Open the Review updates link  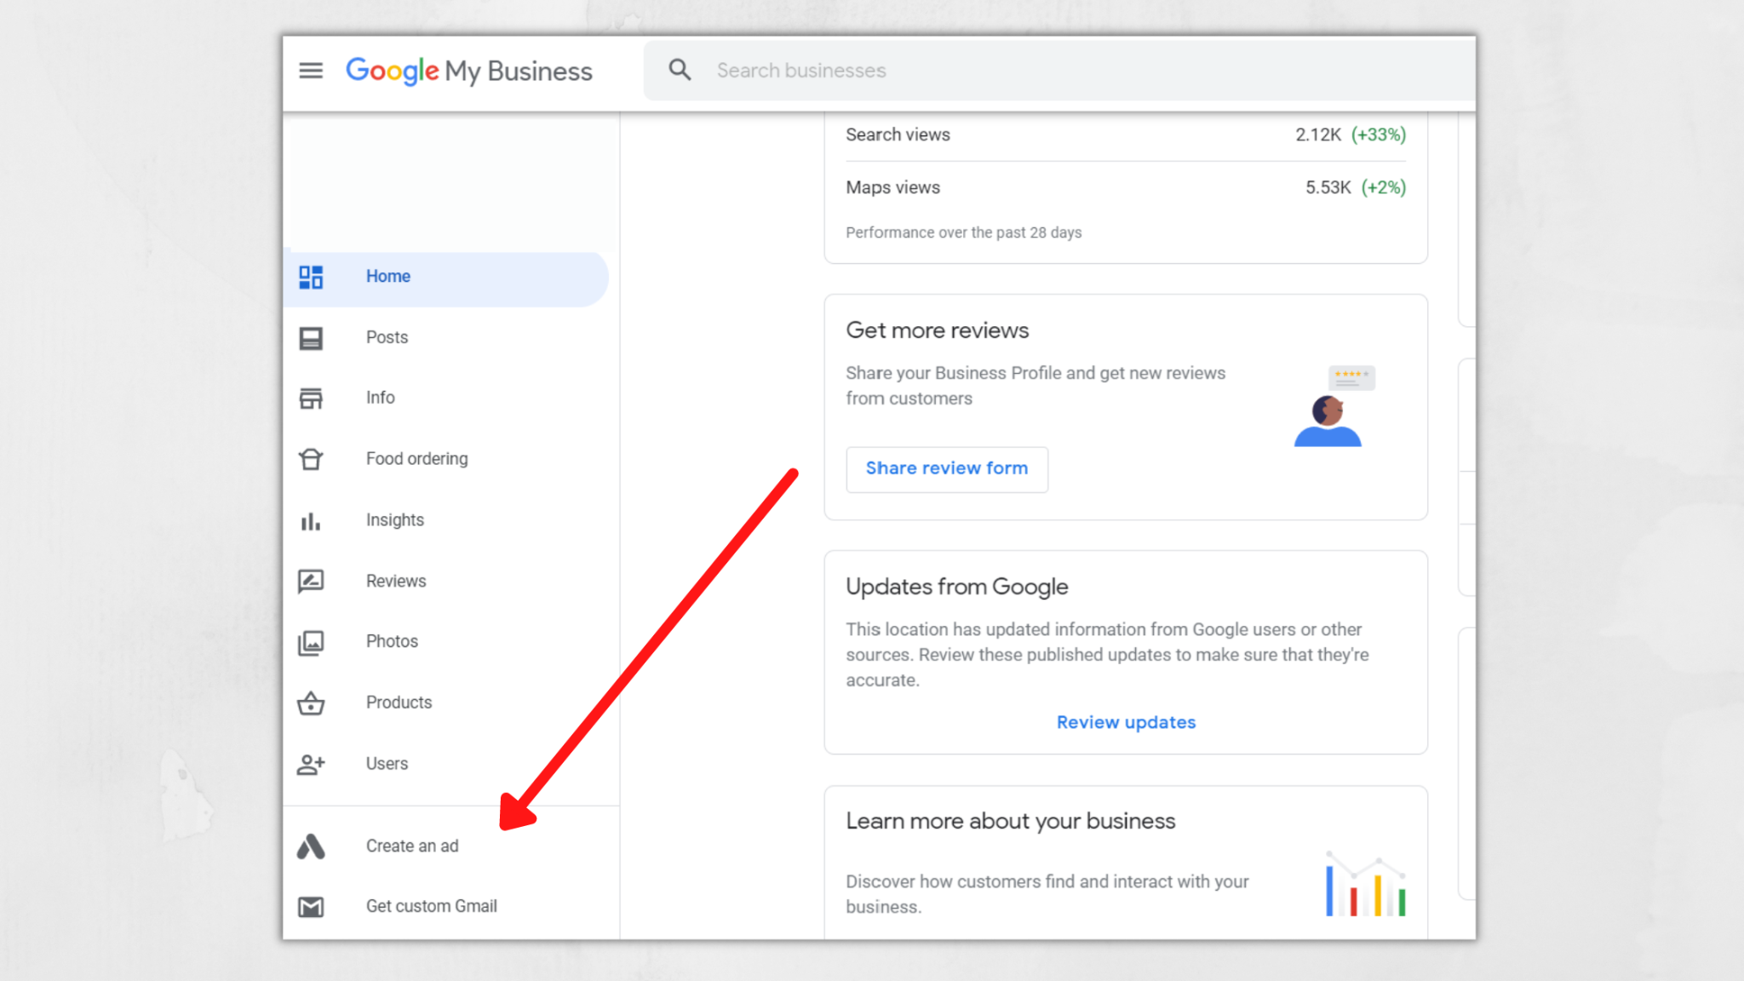(x=1126, y=722)
